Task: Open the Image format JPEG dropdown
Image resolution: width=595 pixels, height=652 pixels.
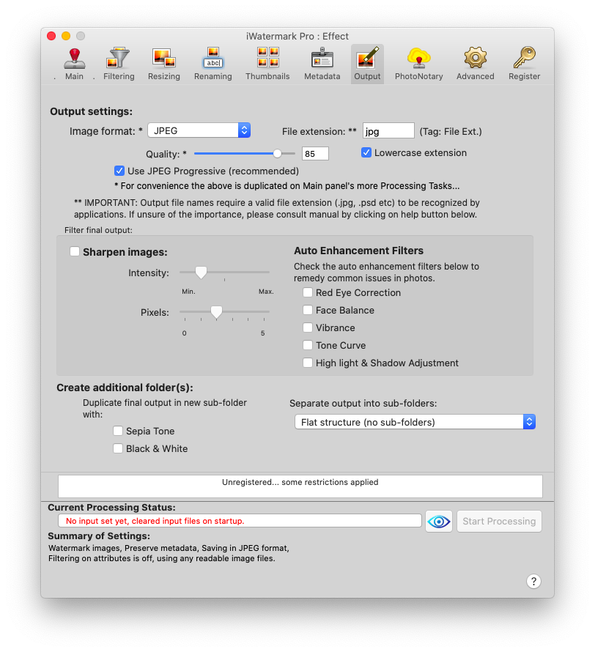Action: [199, 130]
